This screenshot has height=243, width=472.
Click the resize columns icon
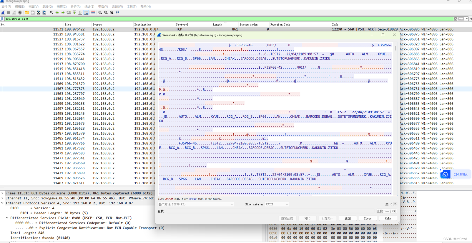pyautogui.click(x=117, y=13)
